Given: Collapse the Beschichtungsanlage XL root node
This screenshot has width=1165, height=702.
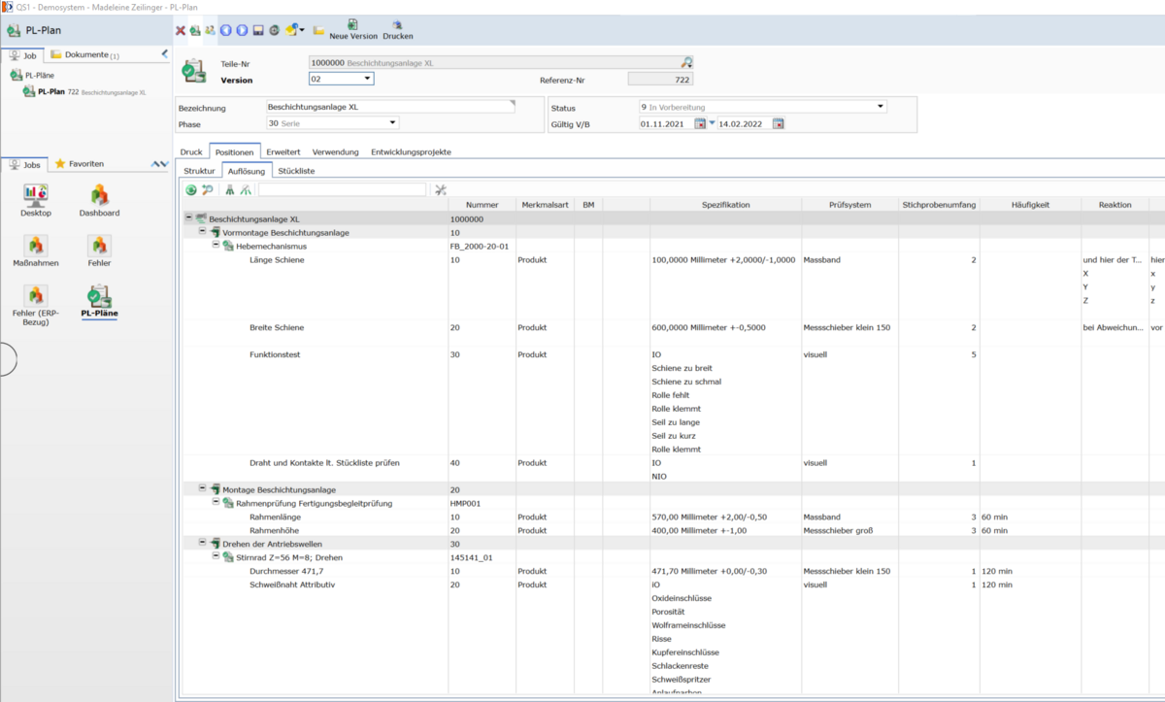Looking at the screenshot, I should click(188, 219).
